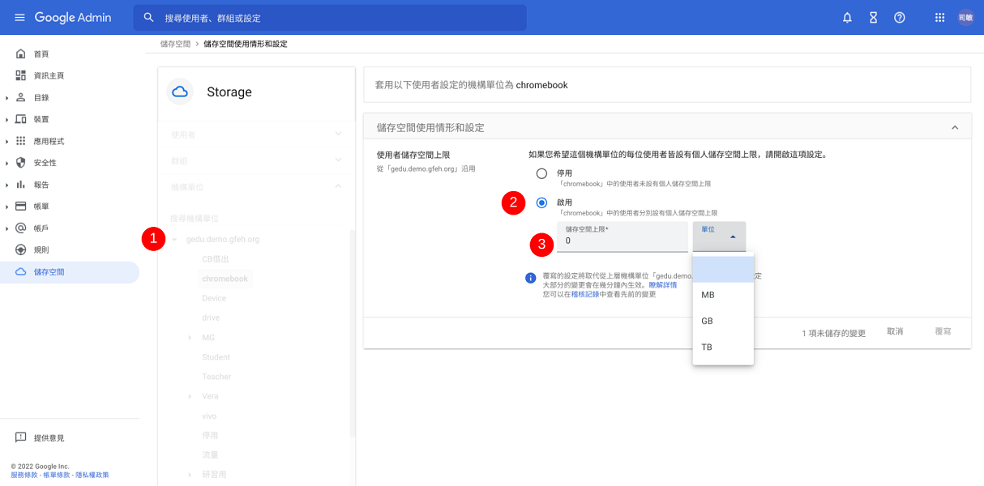The image size is (984, 486).
Task: Select the drive organizational unit
Action: pos(211,318)
